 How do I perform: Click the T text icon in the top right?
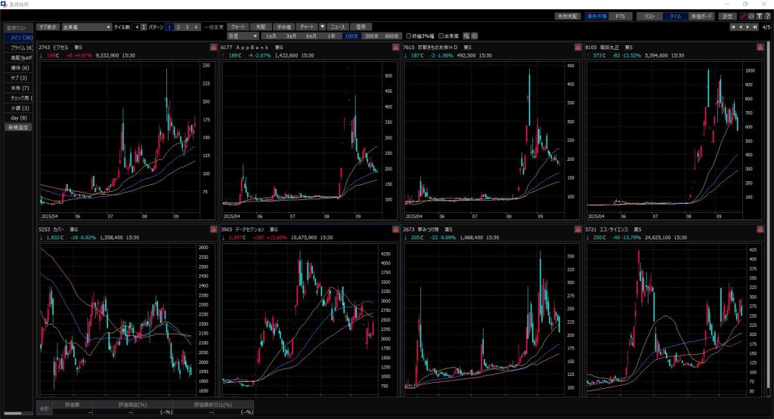(x=760, y=16)
